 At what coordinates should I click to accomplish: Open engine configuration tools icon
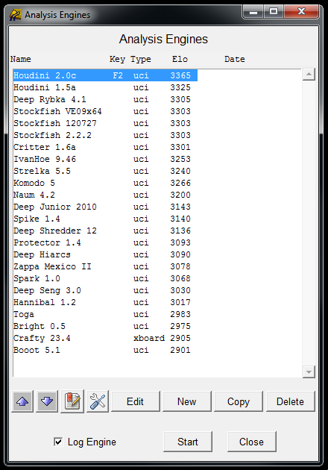pos(98,401)
